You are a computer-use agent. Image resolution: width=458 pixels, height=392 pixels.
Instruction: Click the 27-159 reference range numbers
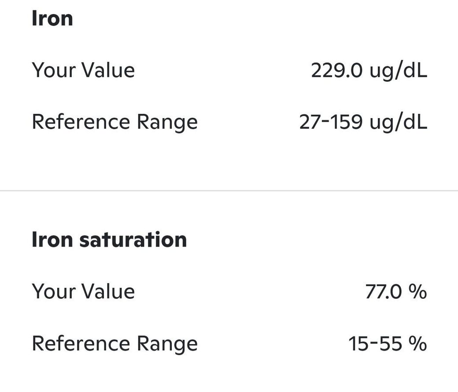click(x=331, y=122)
